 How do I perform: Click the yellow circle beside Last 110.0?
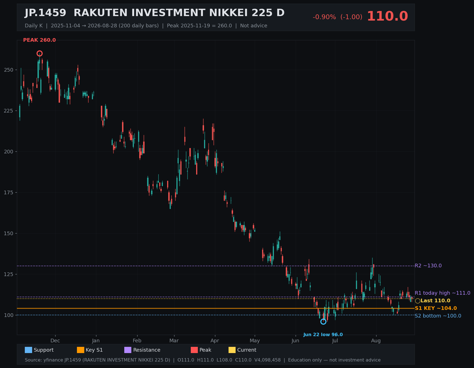point(418,301)
